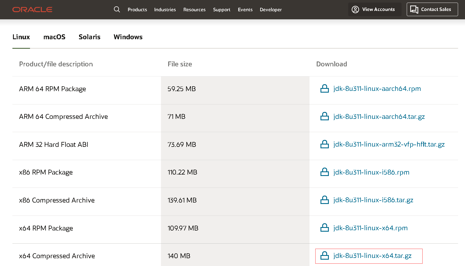This screenshot has height=266, width=465.
Task: Open the Resources menu
Action: point(194,10)
